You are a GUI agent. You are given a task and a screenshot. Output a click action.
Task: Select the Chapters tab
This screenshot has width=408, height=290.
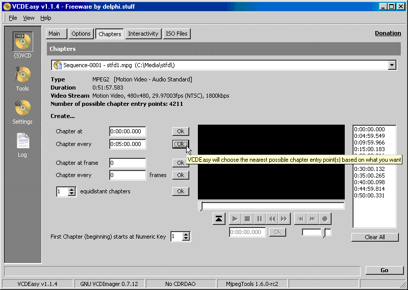110,34
